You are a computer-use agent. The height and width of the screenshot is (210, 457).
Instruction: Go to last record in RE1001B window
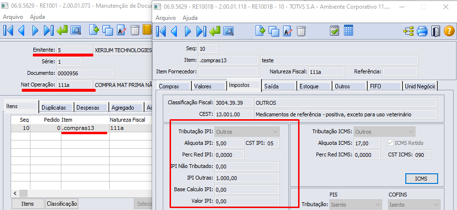tap(201, 30)
